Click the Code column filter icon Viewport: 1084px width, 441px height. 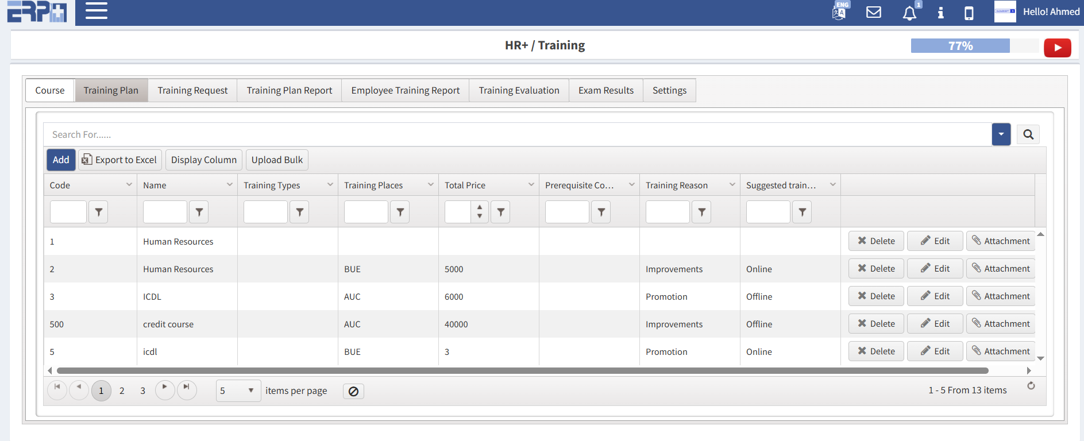pyautogui.click(x=98, y=212)
